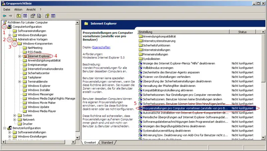Click the tree pane scroll left arrow
Image resolution: width=267 pixels, height=151 pixels.
point(4,142)
